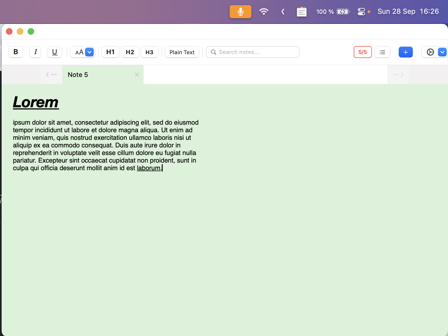Screen dimensions: 448x336
Task: Open the Notes app menu bar icon
Action: tap(302, 12)
